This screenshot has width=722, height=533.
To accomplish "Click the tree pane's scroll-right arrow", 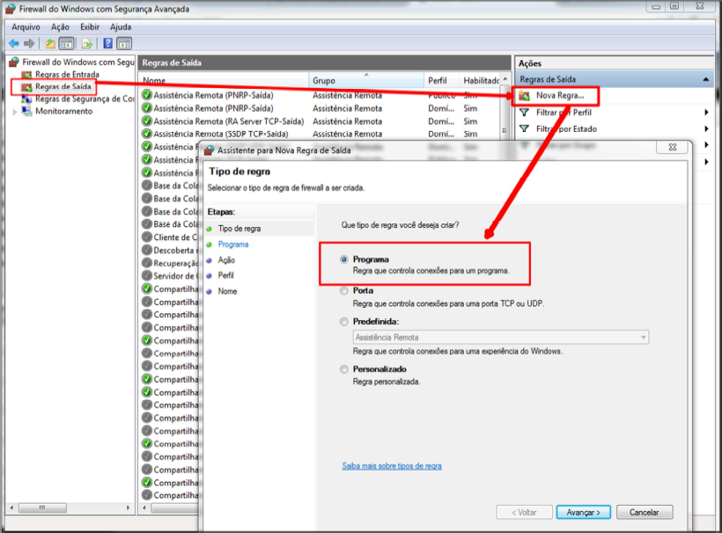I will (128, 507).
